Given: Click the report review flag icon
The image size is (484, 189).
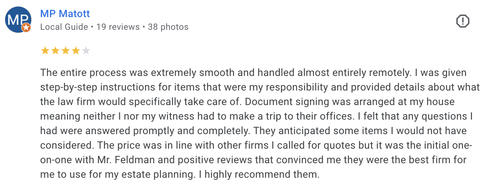Looking at the screenshot, I should click(x=463, y=21).
